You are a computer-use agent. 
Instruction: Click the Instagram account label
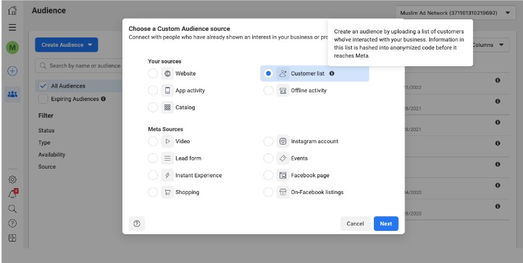tap(314, 141)
